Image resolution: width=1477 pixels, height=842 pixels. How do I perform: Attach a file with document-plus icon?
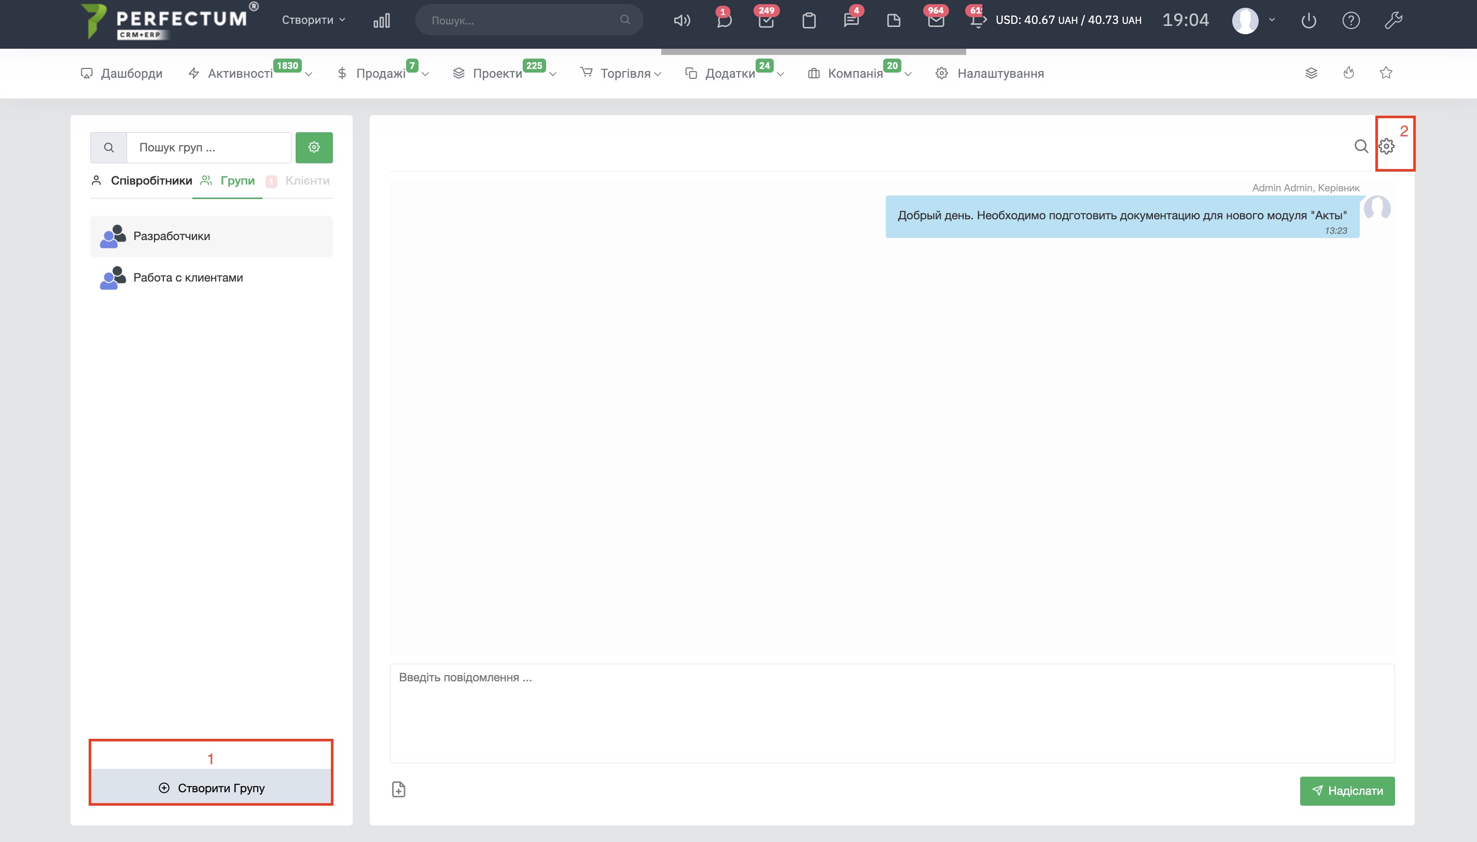(398, 789)
